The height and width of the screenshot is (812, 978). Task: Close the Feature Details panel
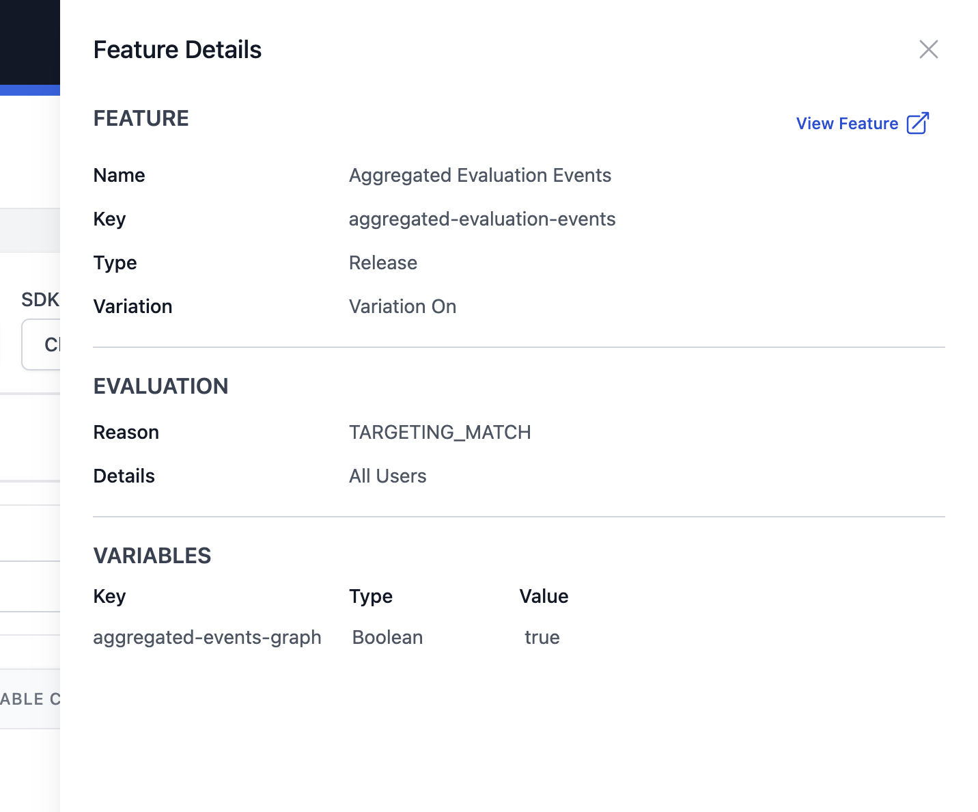pyautogui.click(x=928, y=49)
